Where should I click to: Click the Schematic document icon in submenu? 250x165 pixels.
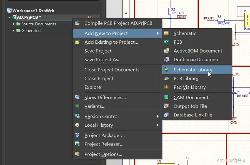166,33
